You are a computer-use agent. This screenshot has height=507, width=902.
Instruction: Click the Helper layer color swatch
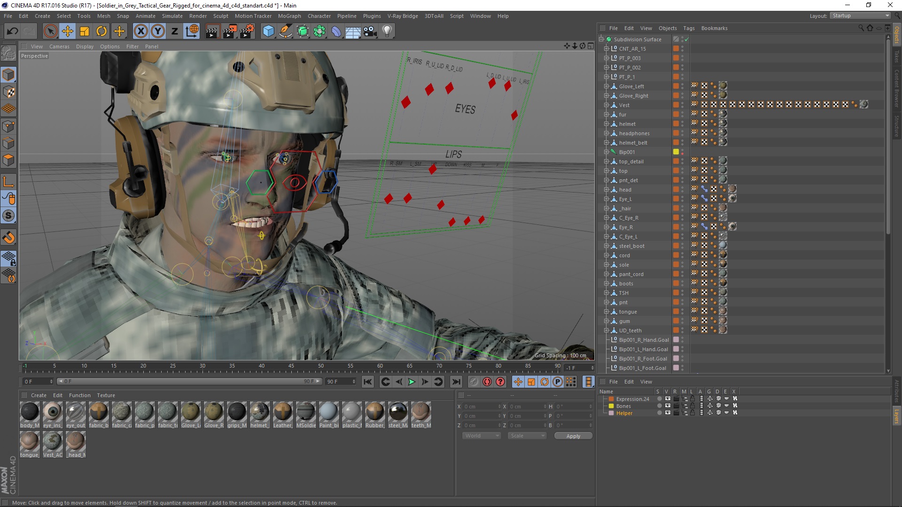[611, 413]
